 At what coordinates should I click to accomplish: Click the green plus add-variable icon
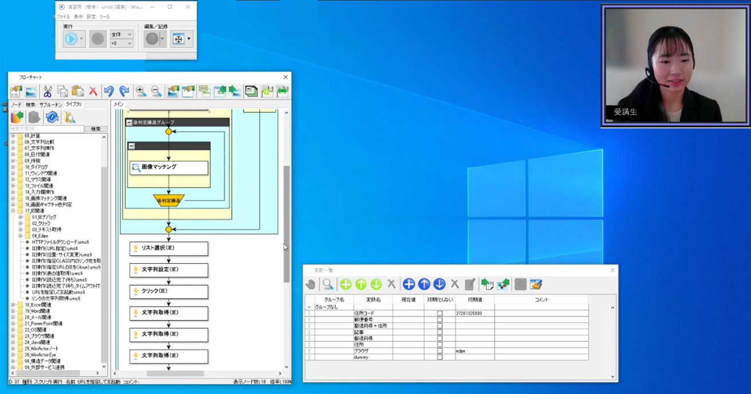pos(346,284)
